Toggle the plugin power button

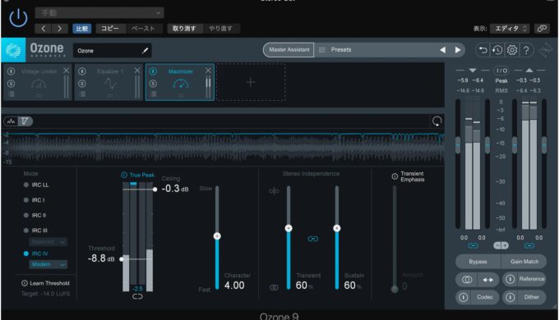pos(18,18)
